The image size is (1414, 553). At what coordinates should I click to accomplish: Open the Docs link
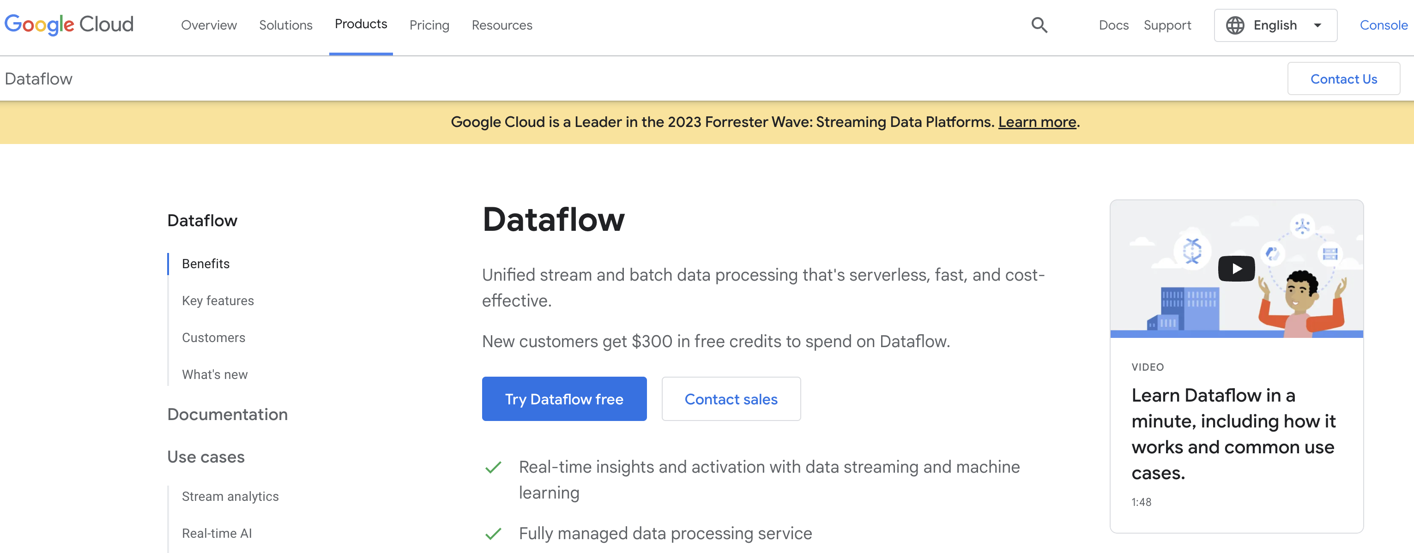click(x=1113, y=25)
